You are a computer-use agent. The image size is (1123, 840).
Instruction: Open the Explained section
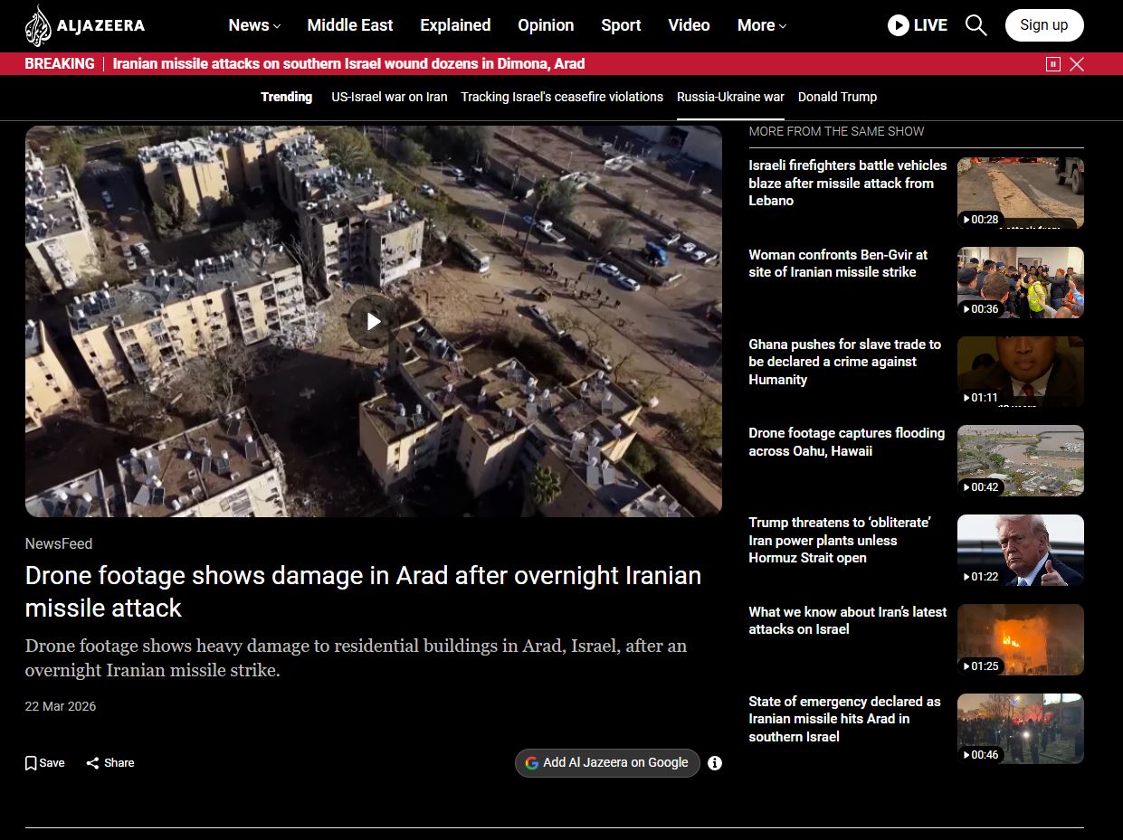point(455,25)
